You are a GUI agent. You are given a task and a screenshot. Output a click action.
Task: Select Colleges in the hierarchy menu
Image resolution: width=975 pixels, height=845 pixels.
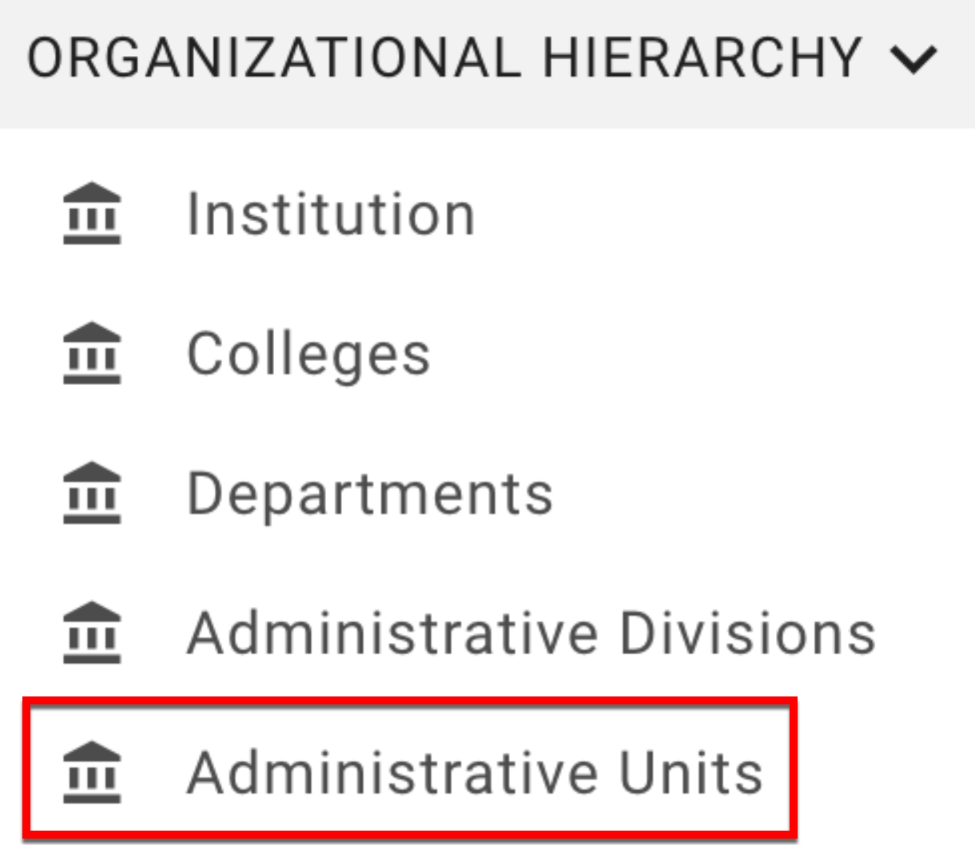coord(308,354)
